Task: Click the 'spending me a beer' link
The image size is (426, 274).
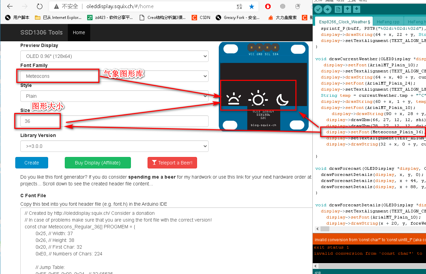Action: click(152, 177)
